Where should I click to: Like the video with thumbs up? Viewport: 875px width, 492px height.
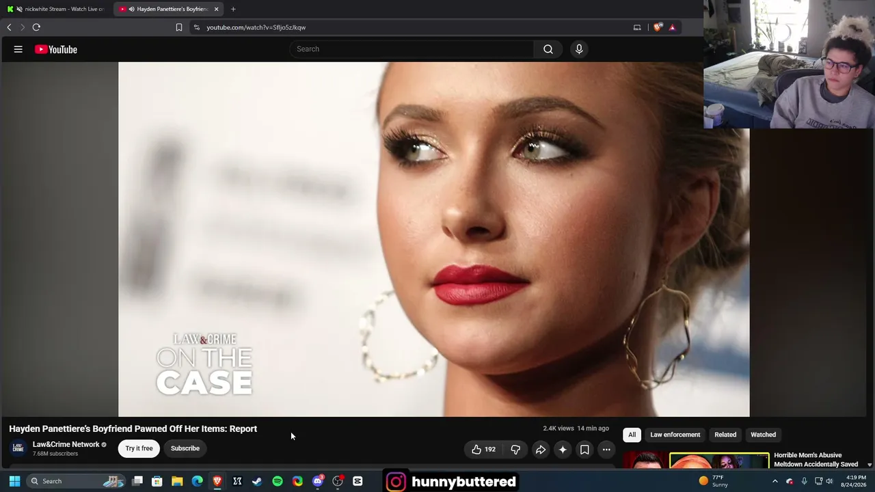(483, 449)
